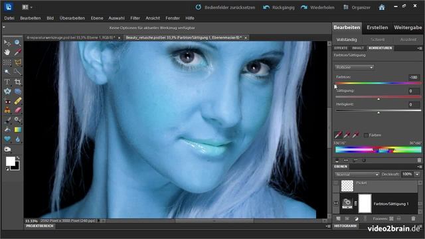Select the Brush tool

point(7,120)
